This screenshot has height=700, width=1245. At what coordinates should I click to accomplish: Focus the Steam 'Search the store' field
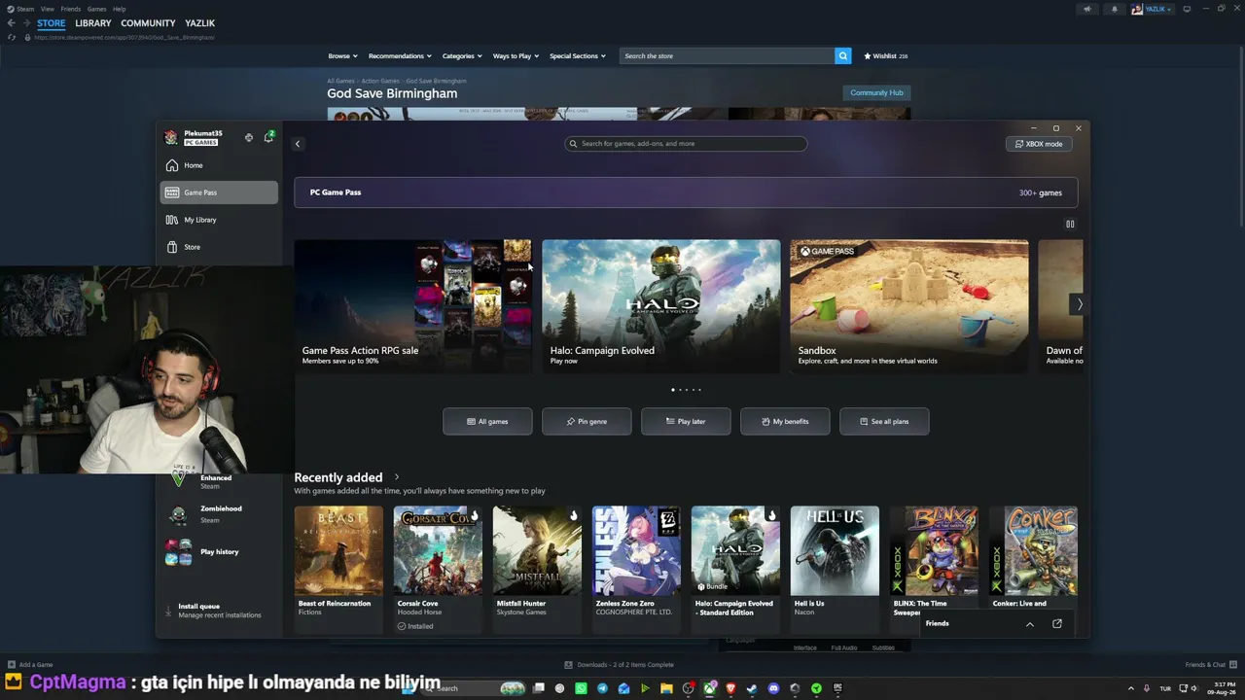[x=727, y=56]
